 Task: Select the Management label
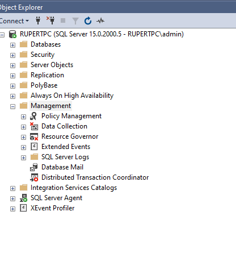[x=50, y=106]
